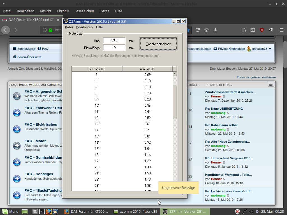Open the Firefox downloads icon

tap(216, 30)
